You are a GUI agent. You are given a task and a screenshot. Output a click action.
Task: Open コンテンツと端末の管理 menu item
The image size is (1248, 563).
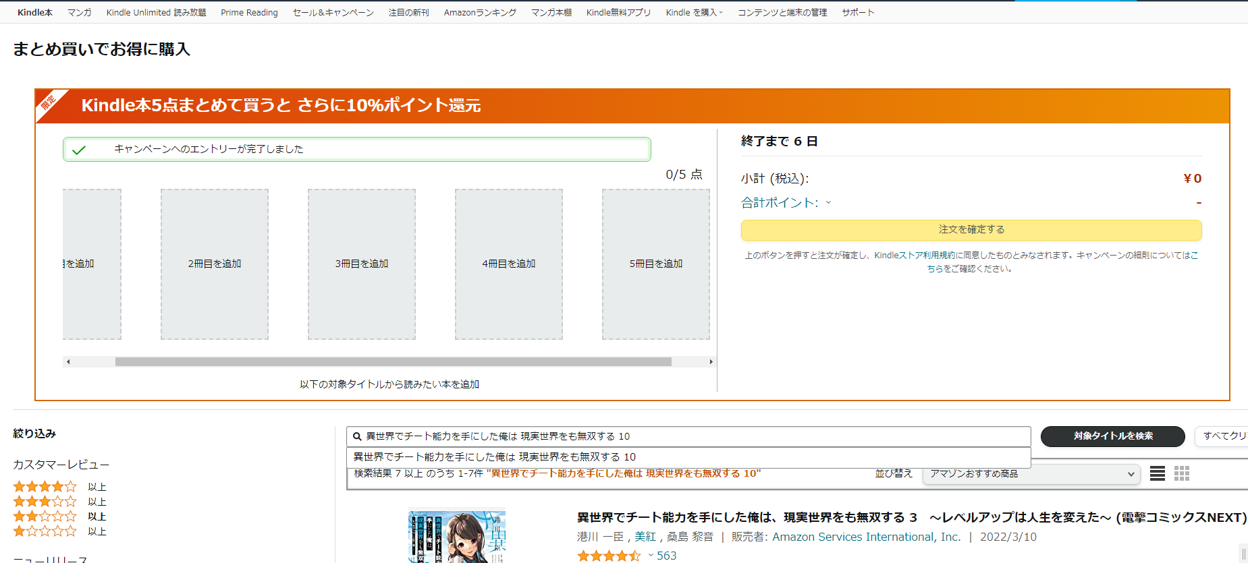[782, 12]
